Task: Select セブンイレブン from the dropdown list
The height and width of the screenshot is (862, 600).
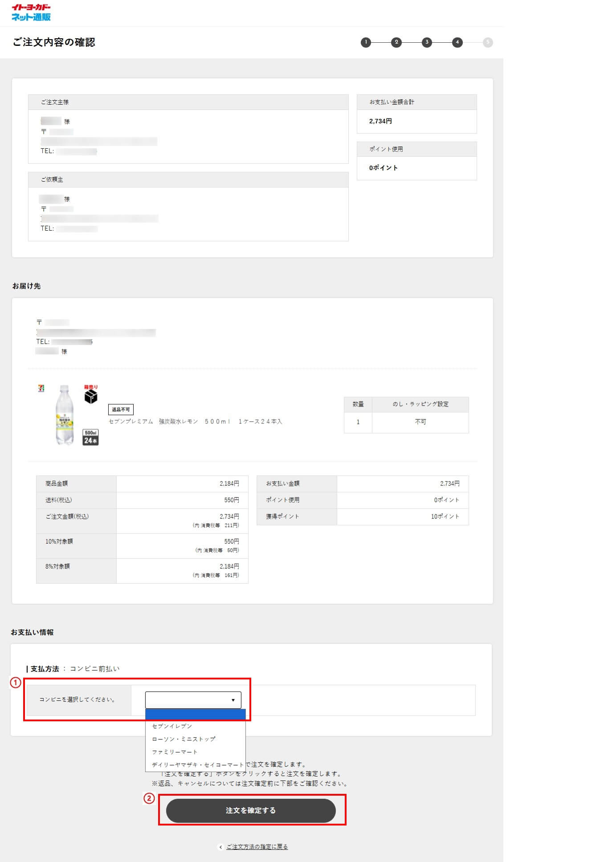Action: pos(172,726)
